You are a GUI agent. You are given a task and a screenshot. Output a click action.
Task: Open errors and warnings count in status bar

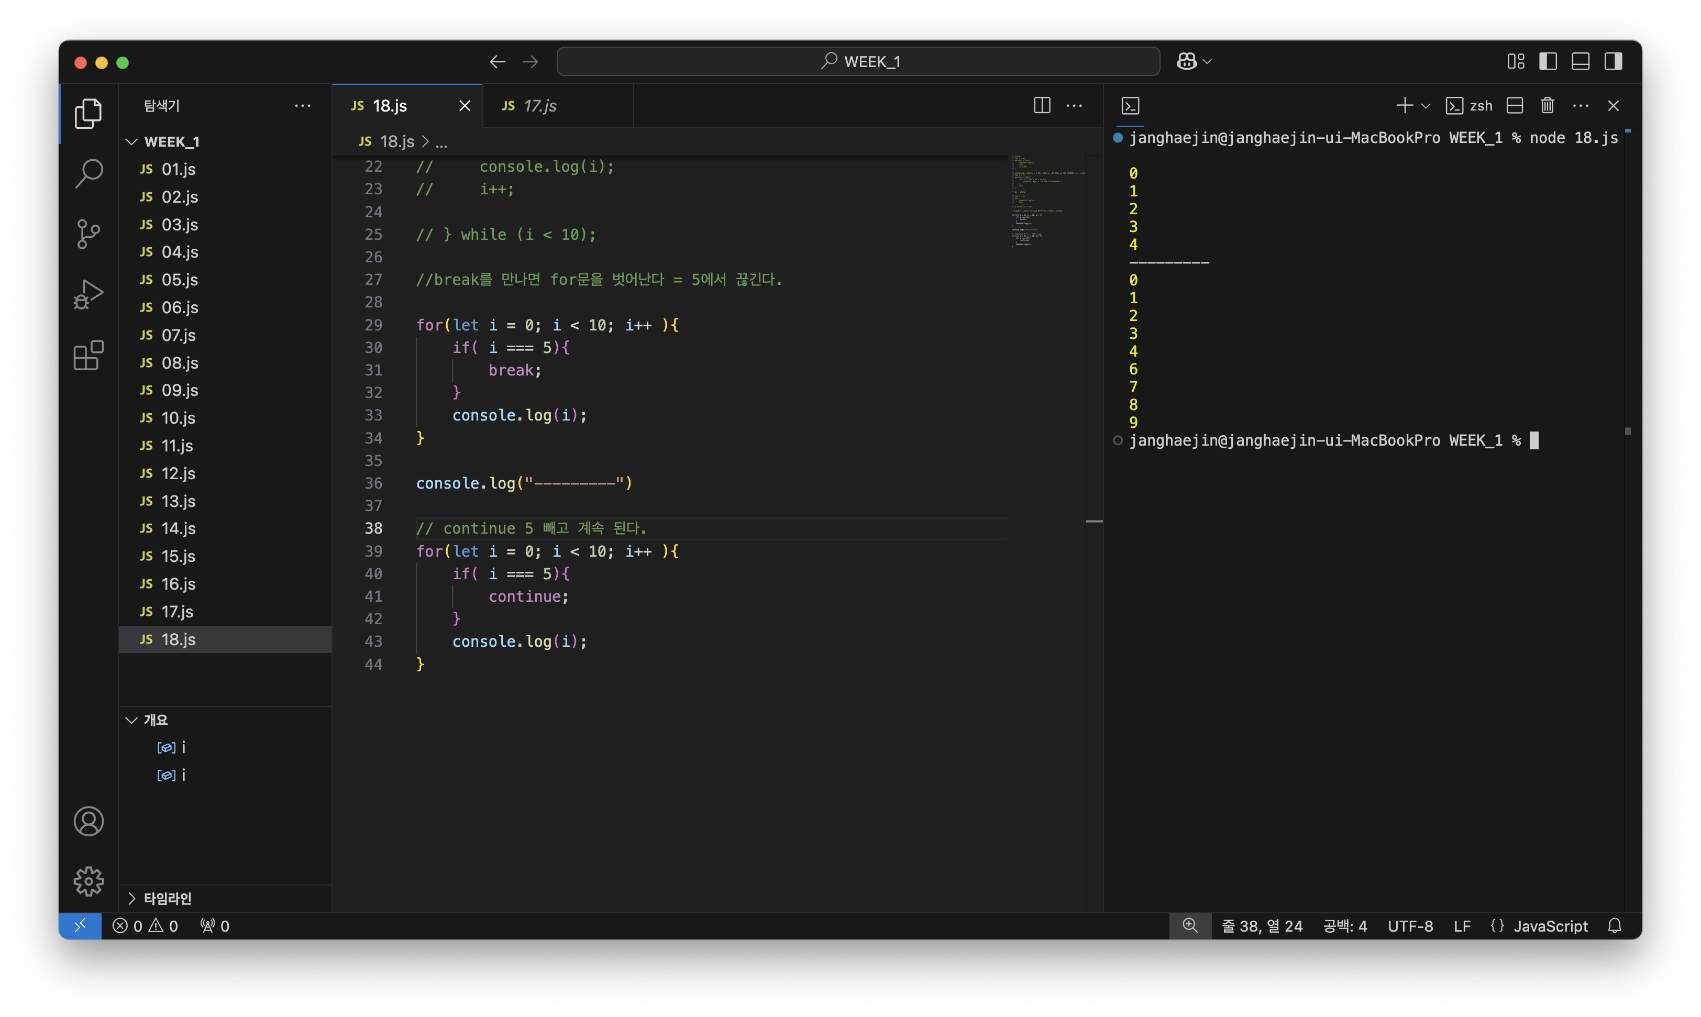pos(145,926)
